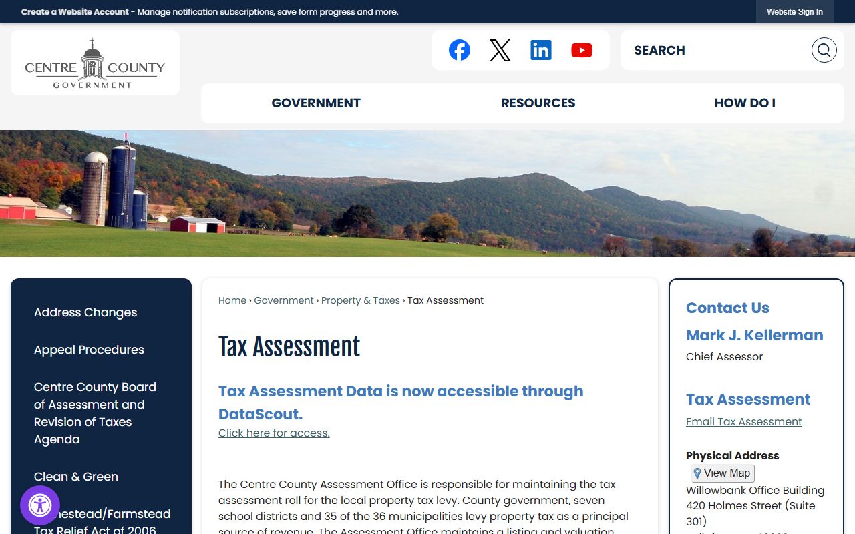
Task: Click the Website Sign In button
Action: pyautogui.click(x=795, y=12)
